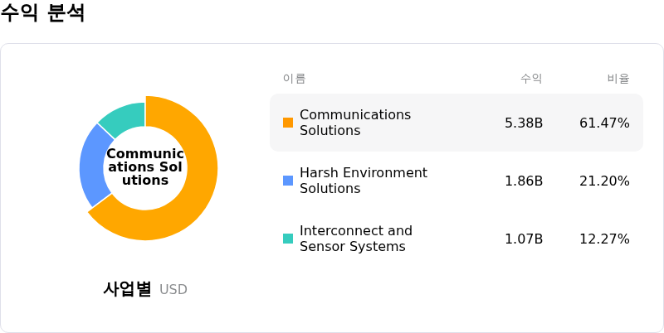Click the 비율 column header
Viewport: 664px width, 333px height.
(x=618, y=79)
